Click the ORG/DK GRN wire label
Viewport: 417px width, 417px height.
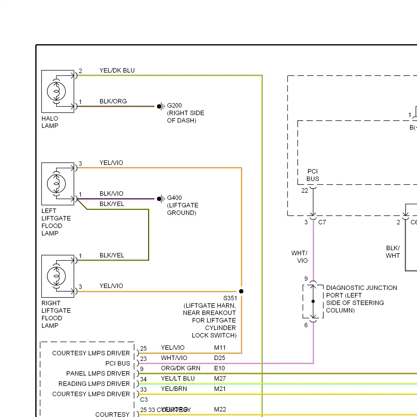180,368
